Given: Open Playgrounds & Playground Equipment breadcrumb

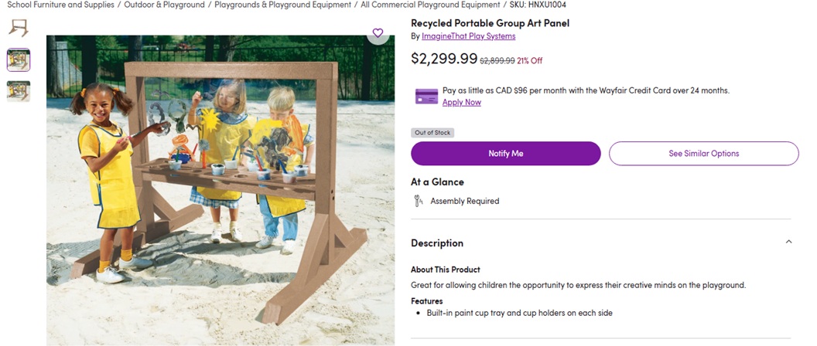Looking at the screenshot, I should pyautogui.click(x=282, y=5).
